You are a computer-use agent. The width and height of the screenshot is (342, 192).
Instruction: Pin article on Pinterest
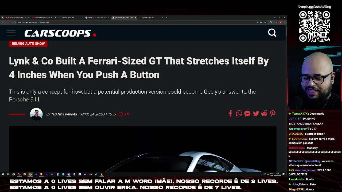tap(273, 114)
